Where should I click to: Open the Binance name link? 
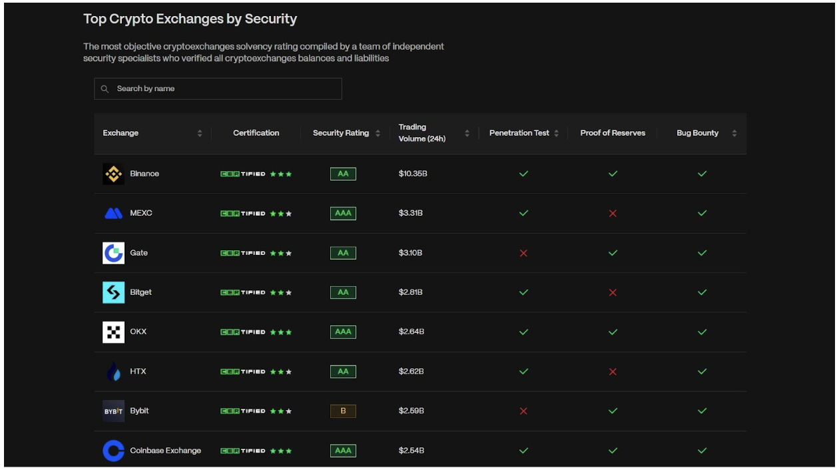point(144,174)
